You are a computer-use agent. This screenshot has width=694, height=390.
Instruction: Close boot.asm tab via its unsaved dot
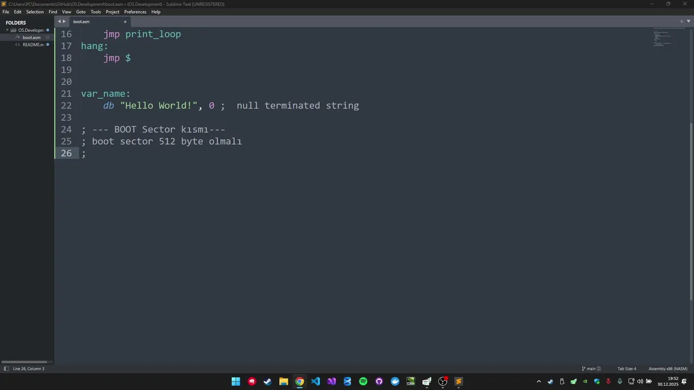point(125,22)
